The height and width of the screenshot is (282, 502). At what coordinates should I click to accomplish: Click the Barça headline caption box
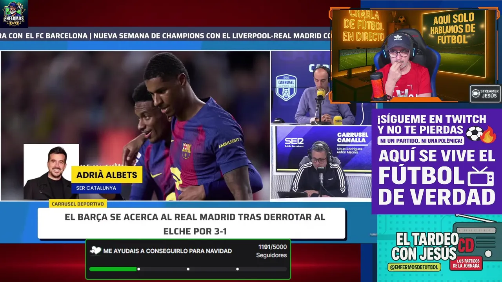coord(191,224)
